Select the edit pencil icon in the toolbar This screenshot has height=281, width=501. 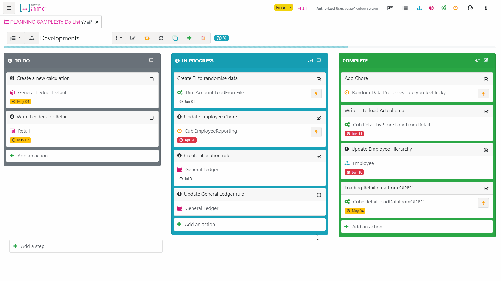pos(133,38)
